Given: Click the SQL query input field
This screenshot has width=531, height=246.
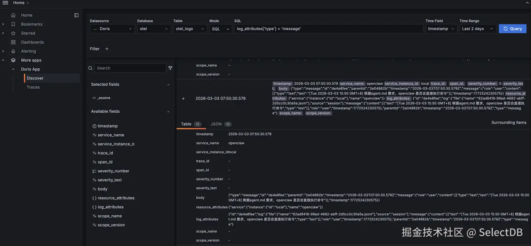Looking at the screenshot, I should (x=329, y=29).
